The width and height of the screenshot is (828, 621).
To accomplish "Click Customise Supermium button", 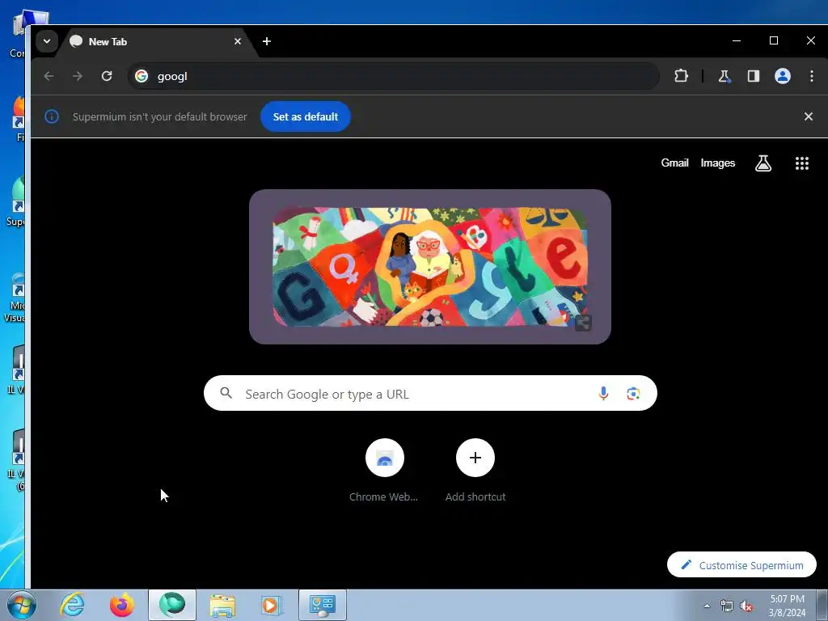I will [x=741, y=565].
